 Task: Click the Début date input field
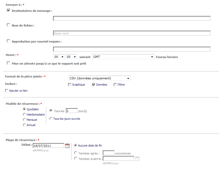[48, 145]
